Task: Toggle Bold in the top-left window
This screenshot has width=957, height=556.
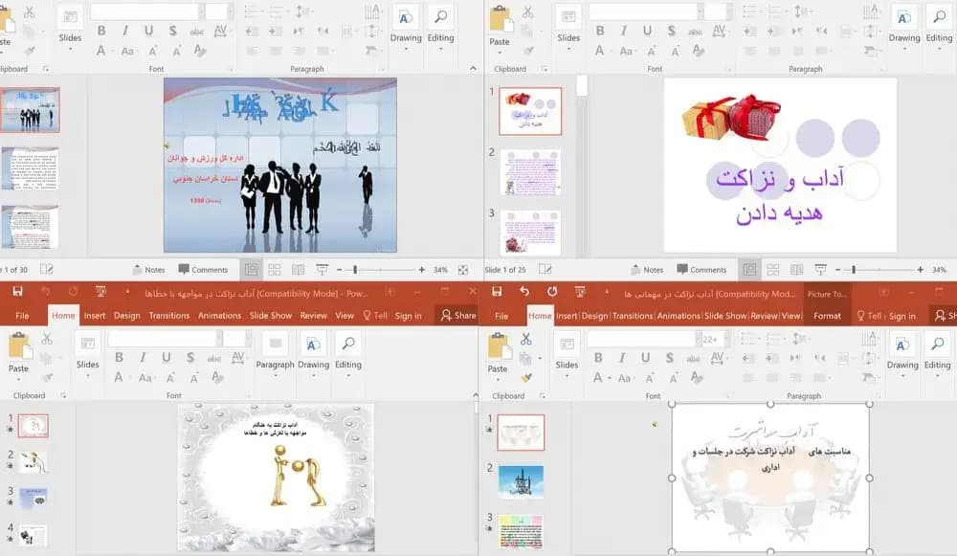Action: click(x=101, y=31)
